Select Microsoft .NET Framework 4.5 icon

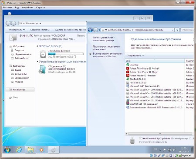(x=128, y=86)
